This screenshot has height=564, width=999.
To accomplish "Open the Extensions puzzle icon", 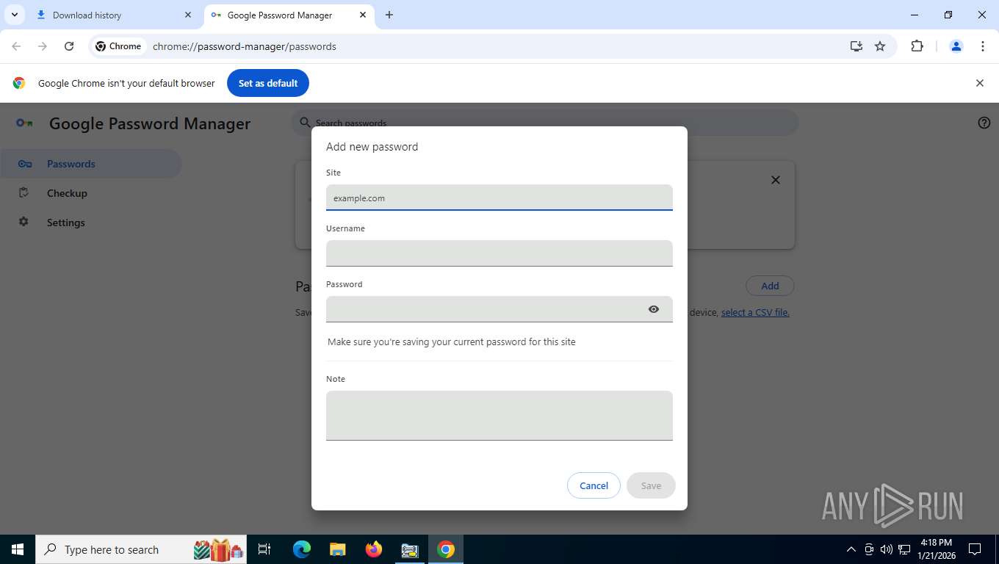I will click(917, 46).
